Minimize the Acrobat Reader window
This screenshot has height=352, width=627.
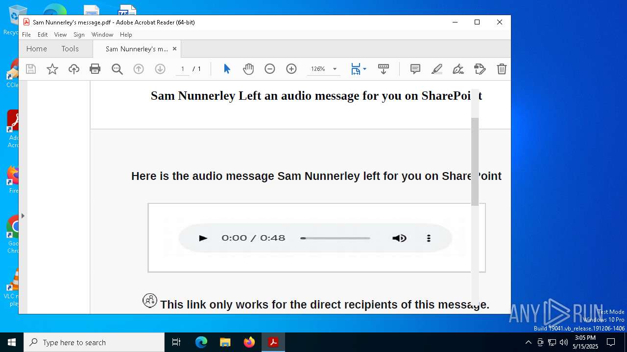[x=455, y=22]
